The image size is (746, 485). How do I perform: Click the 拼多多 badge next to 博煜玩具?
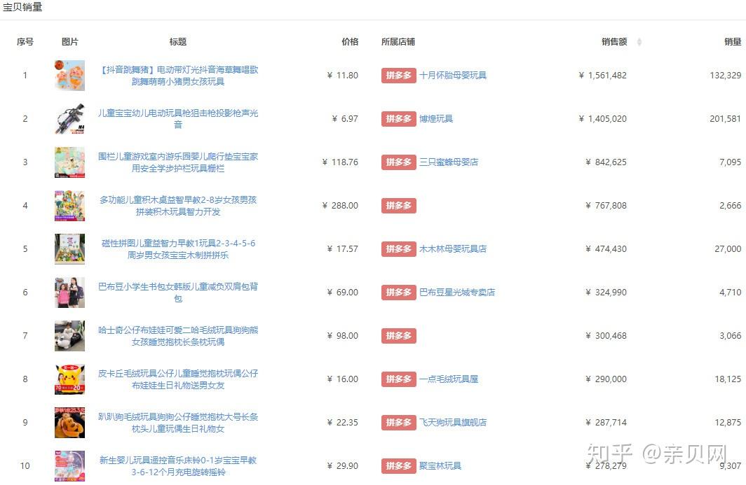pos(399,118)
